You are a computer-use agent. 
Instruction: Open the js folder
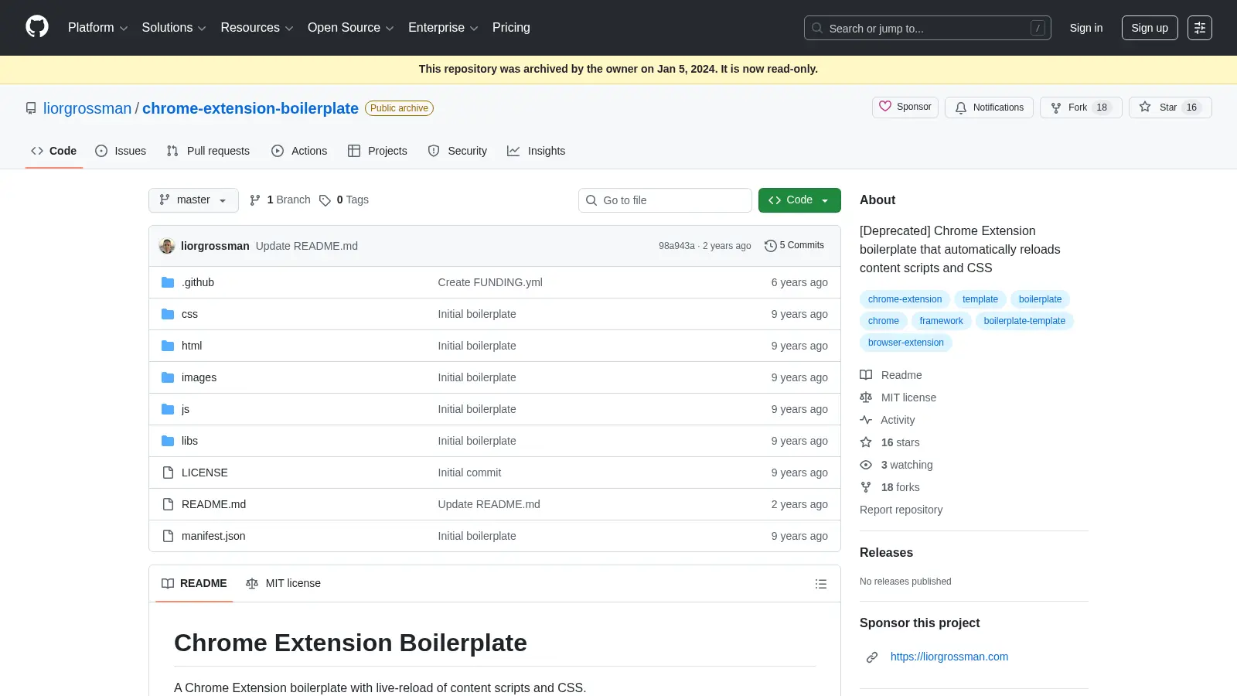186,409
